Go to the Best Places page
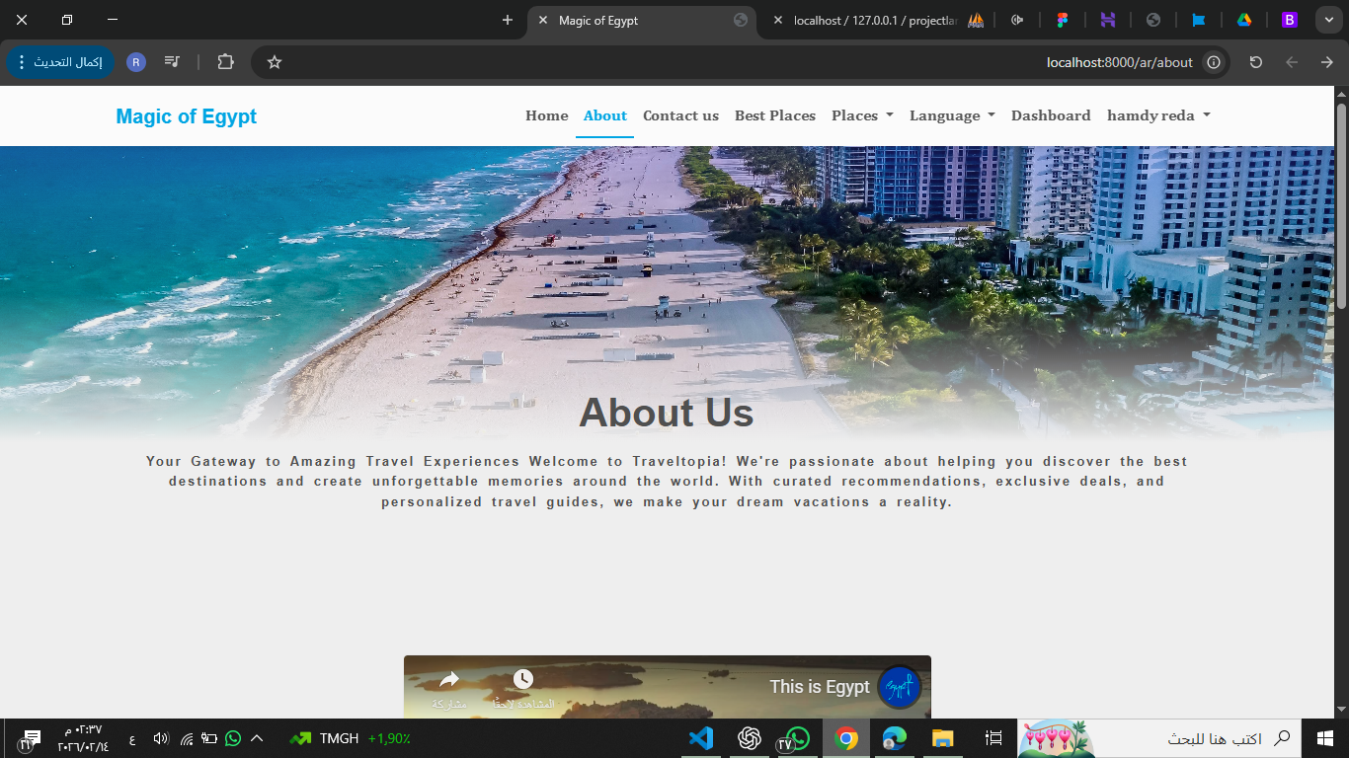 tap(775, 115)
